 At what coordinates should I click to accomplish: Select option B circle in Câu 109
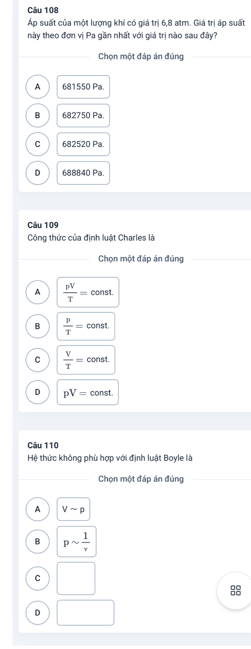pyautogui.click(x=38, y=326)
